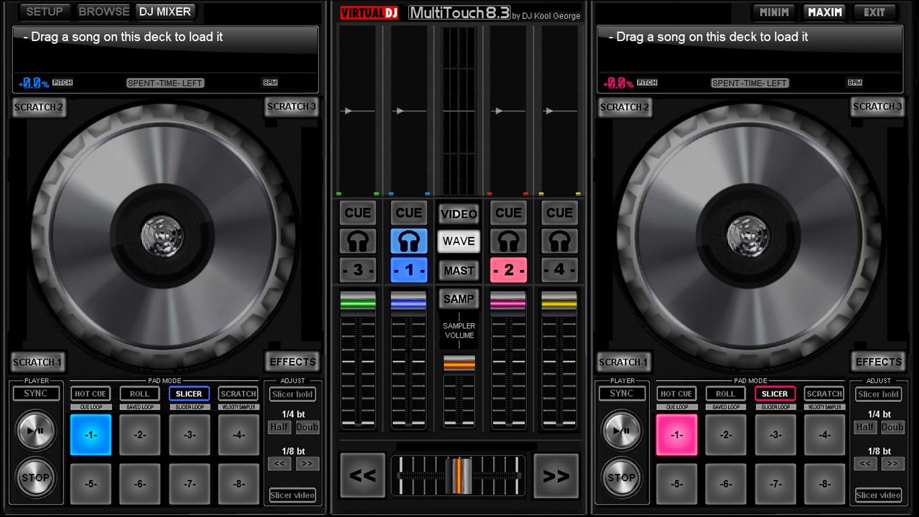Select deck - 3 - button
Image resolution: width=919 pixels, height=517 pixels.
[x=358, y=270]
